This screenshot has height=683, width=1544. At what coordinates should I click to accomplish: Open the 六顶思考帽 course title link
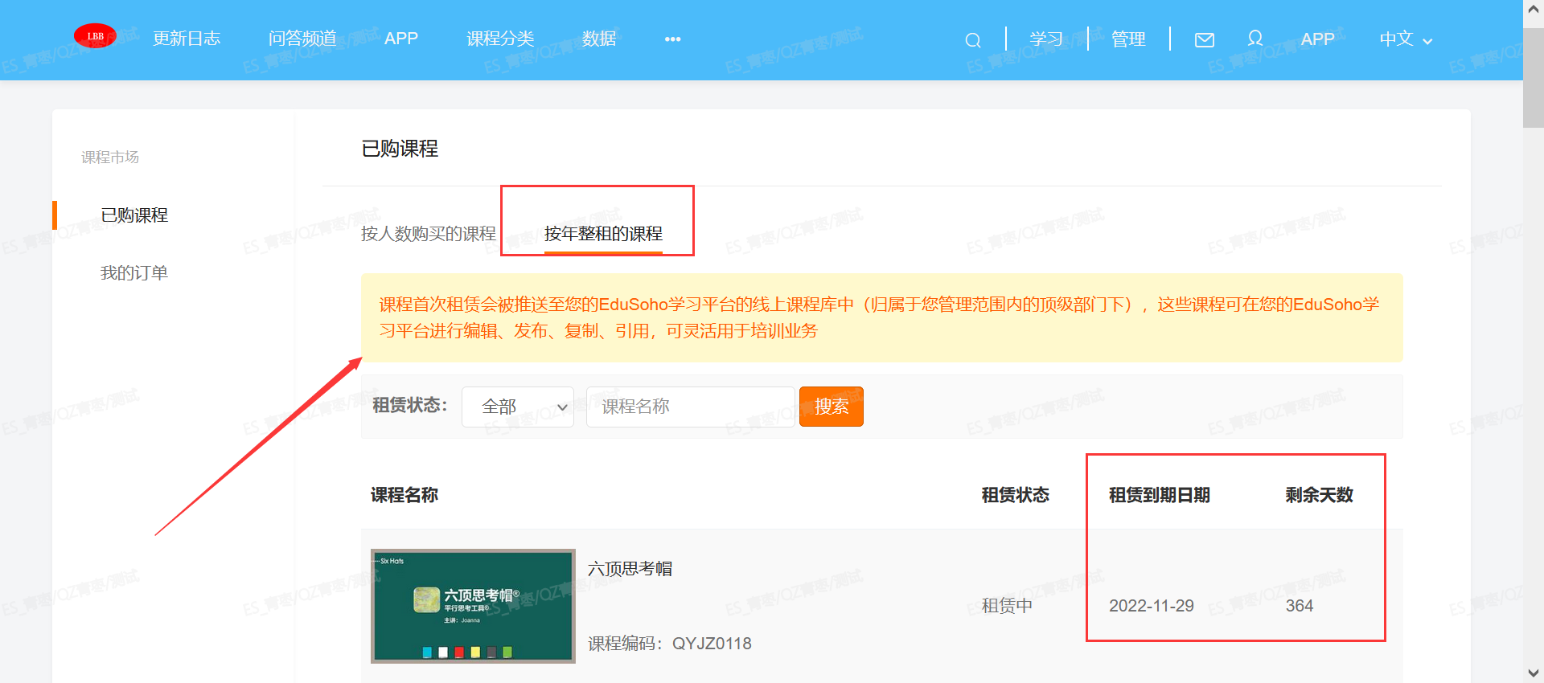630,569
